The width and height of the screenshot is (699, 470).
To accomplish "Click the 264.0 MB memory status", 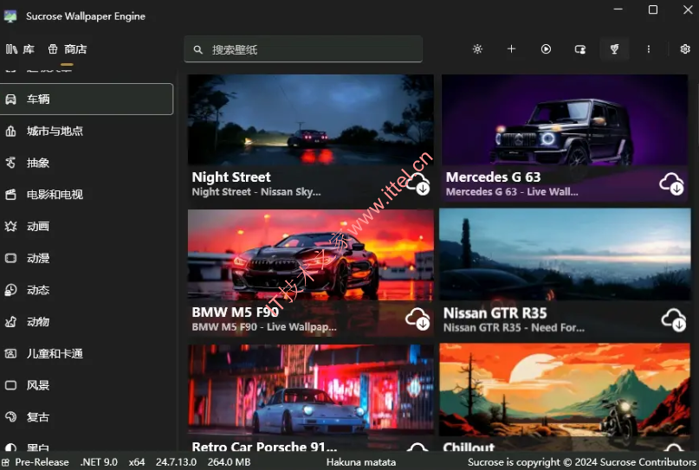I will click(230, 462).
